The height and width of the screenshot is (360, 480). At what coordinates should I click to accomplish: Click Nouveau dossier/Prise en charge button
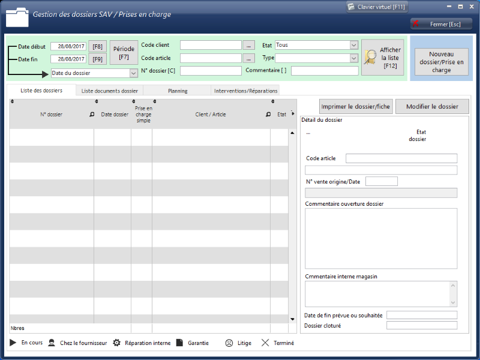pyautogui.click(x=441, y=62)
